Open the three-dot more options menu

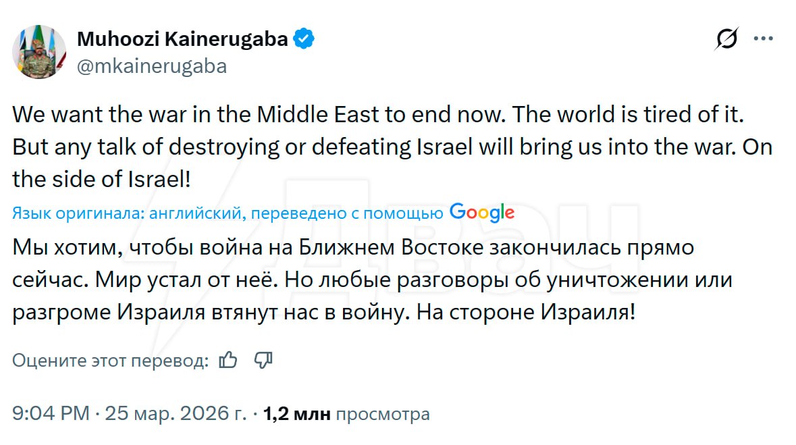coord(763,39)
